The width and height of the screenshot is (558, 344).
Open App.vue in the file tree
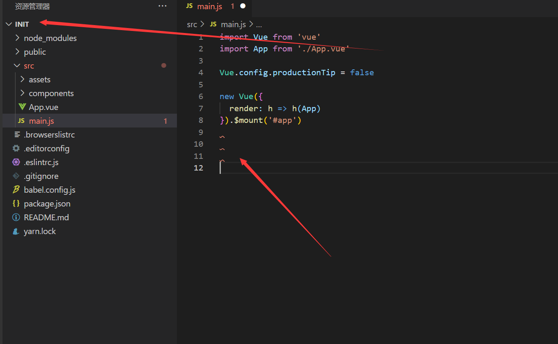pyautogui.click(x=44, y=107)
